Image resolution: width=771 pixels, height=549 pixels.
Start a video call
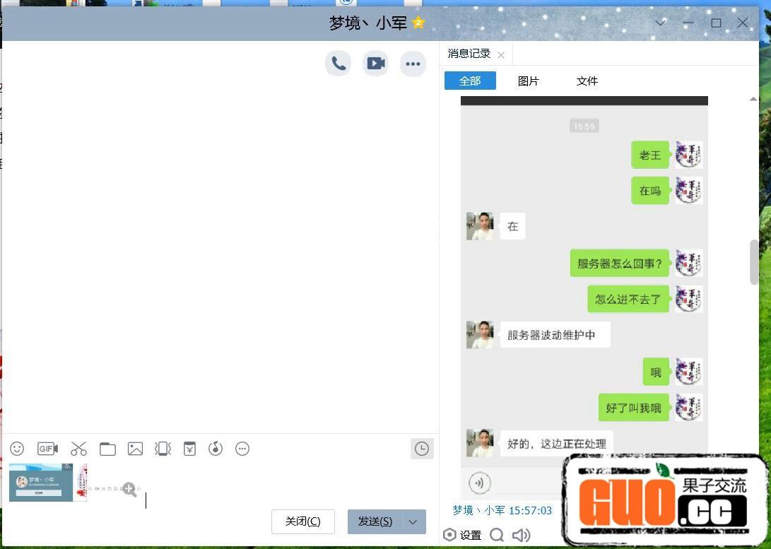[x=375, y=64]
